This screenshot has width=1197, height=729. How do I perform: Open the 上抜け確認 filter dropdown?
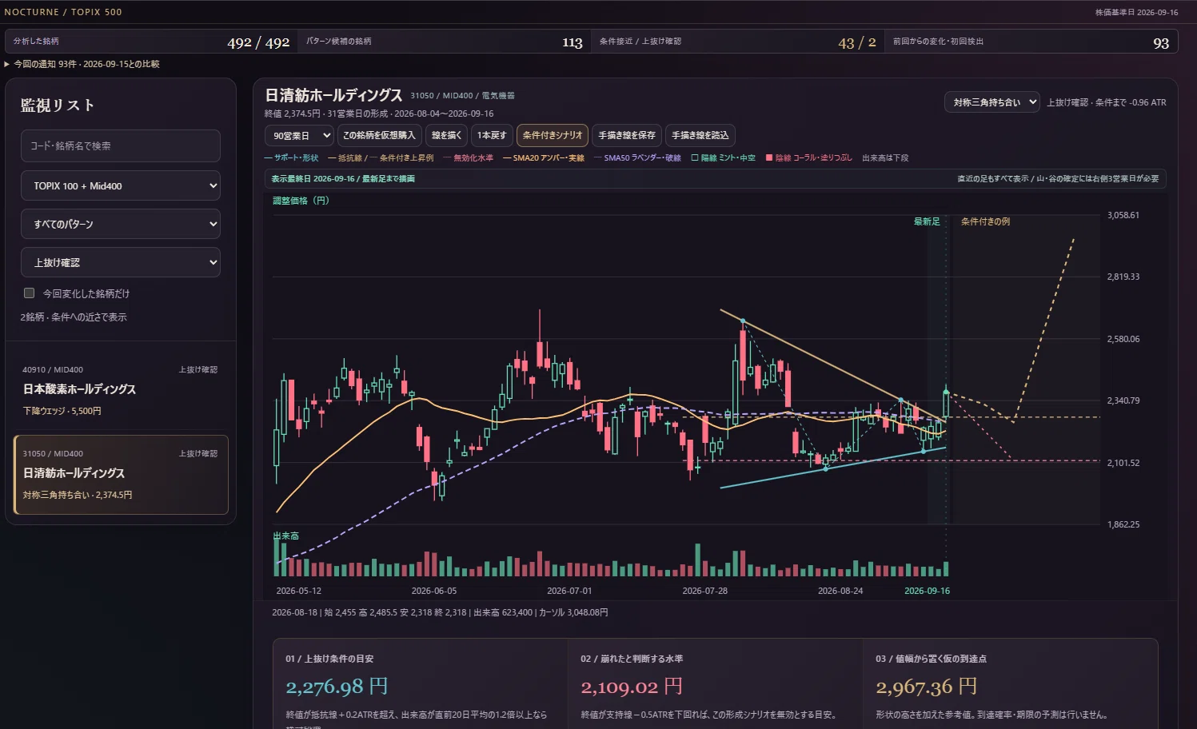[121, 262]
